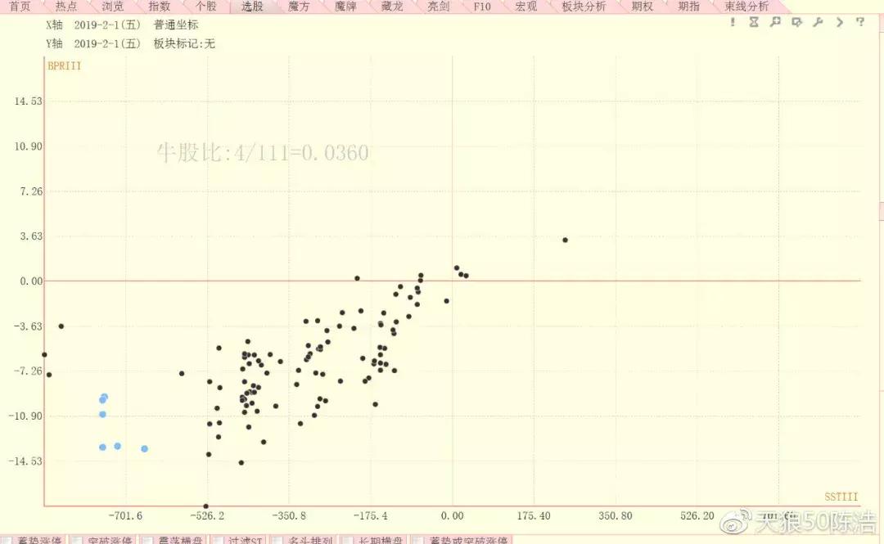
Task: Select the 个股 tab
Action: click(205, 7)
